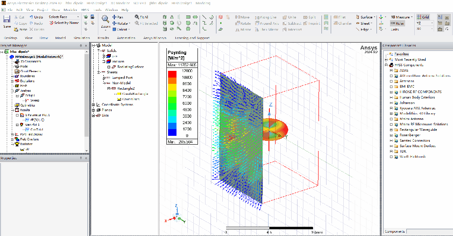The height and width of the screenshot is (236, 453).
Task: Click the Draw Rectangle icon
Action: 188,17
